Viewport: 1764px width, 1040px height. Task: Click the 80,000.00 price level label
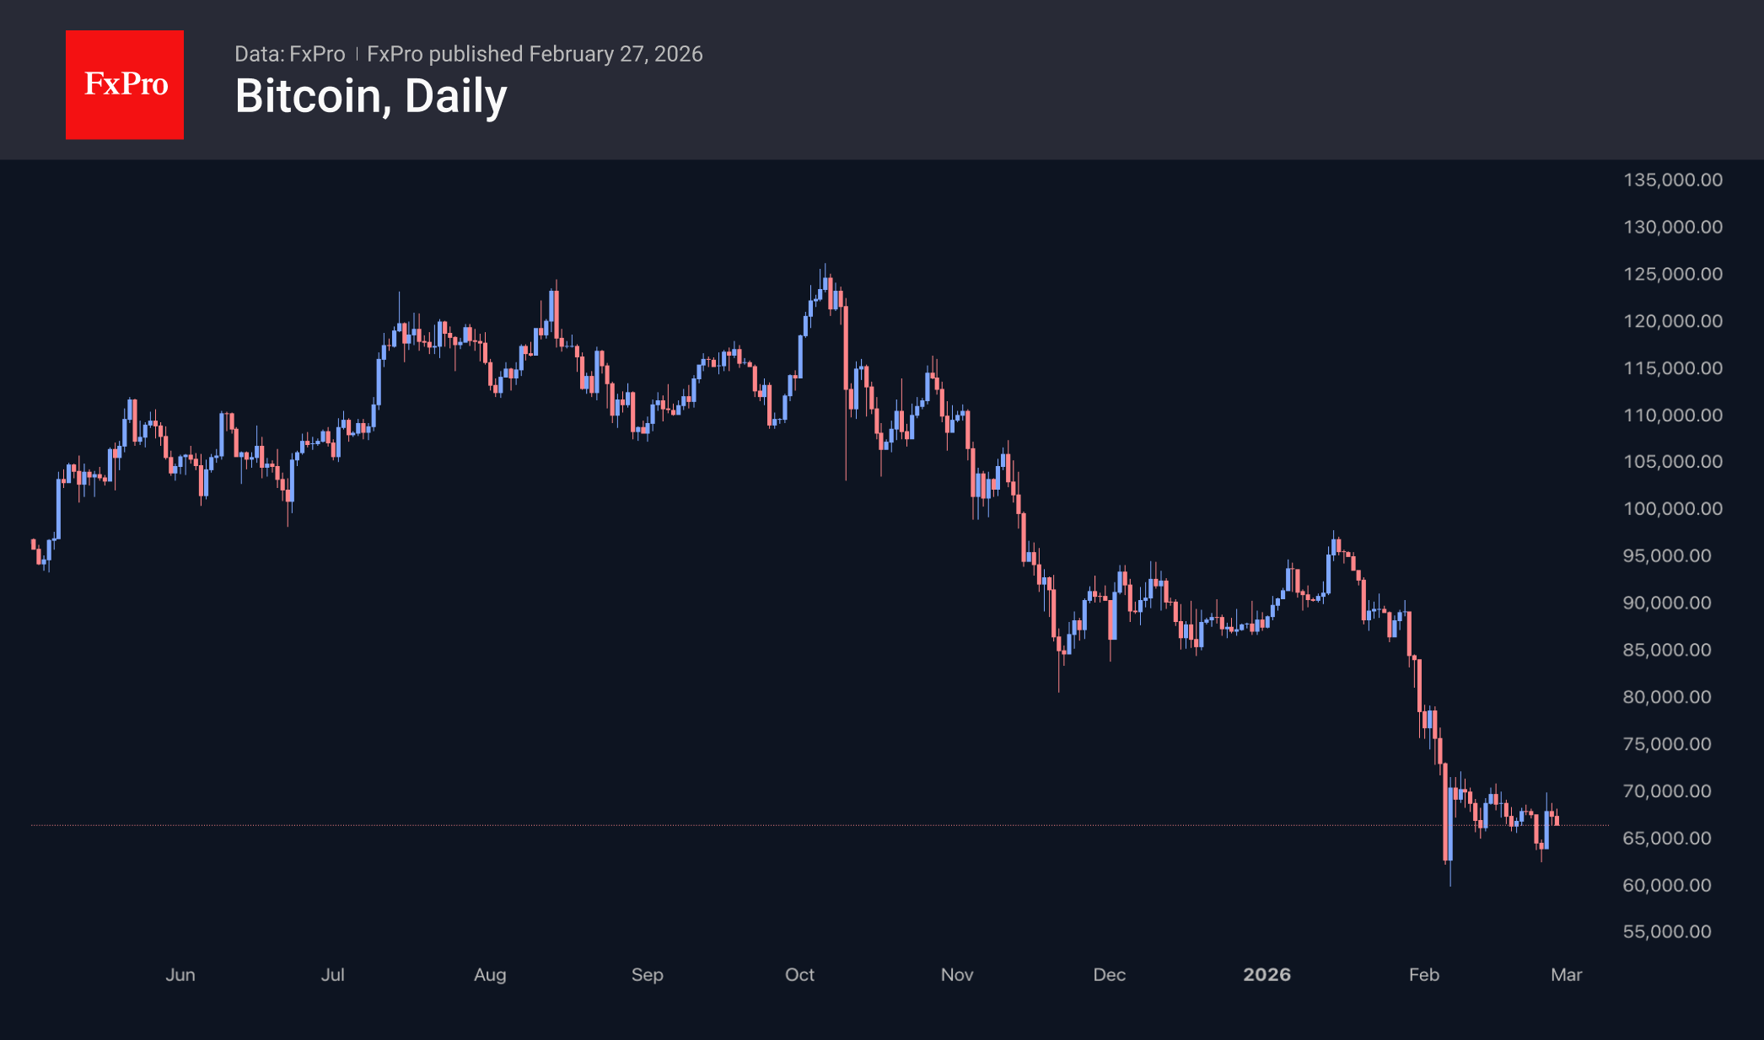(1667, 697)
